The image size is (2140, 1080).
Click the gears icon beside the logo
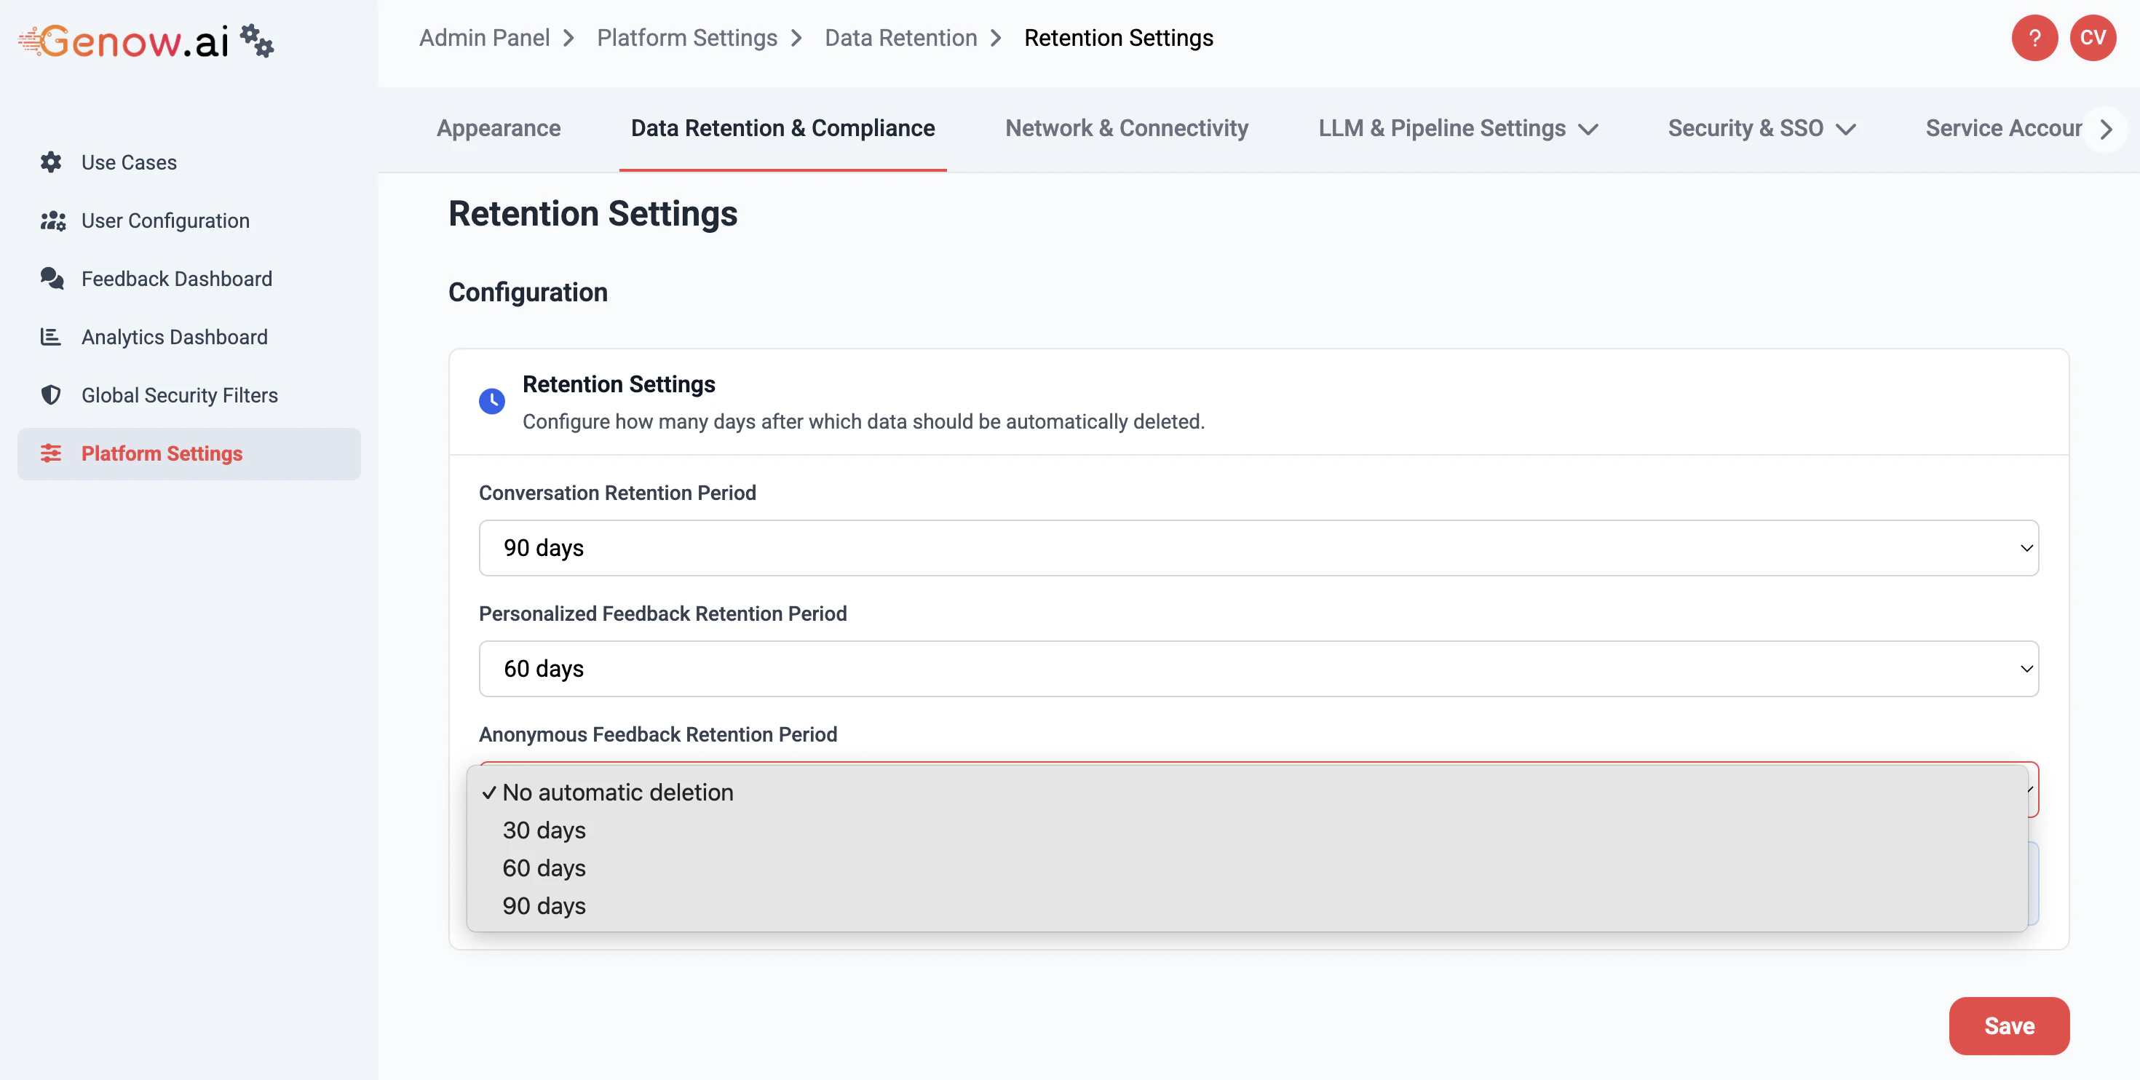257,41
